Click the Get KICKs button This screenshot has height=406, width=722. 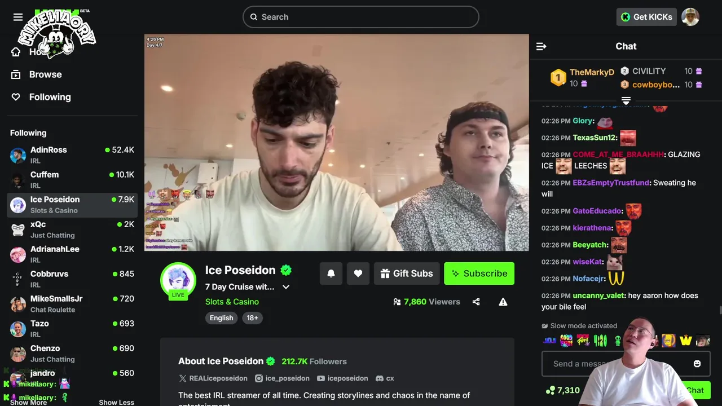(646, 17)
